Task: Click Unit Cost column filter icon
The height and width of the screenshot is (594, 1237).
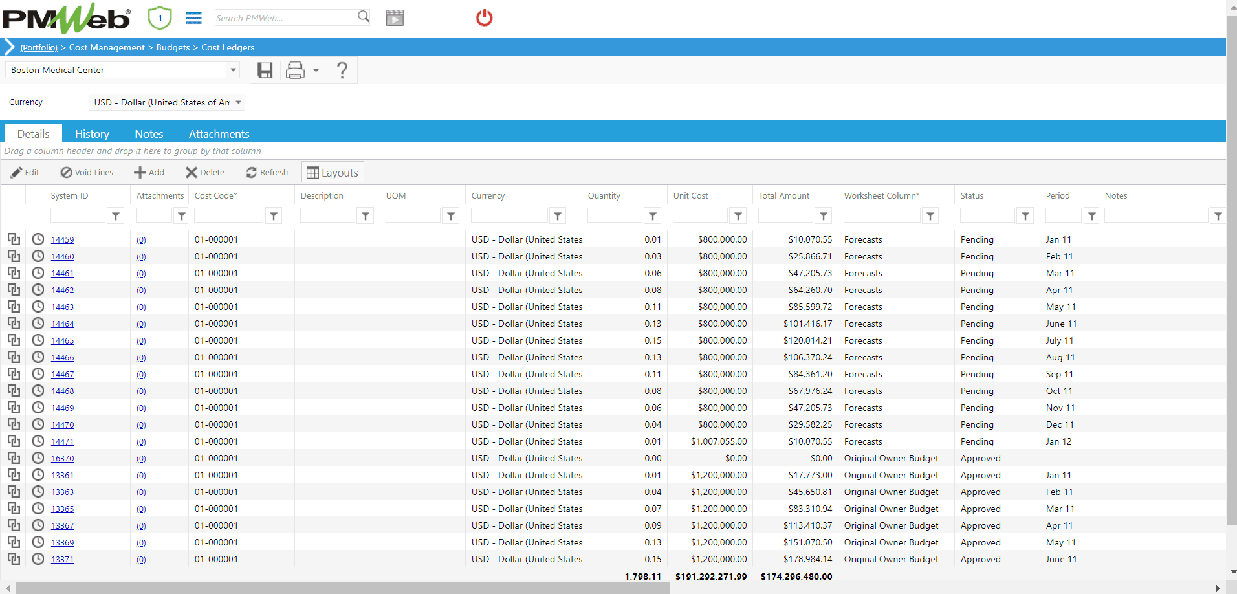Action: point(738,216)
